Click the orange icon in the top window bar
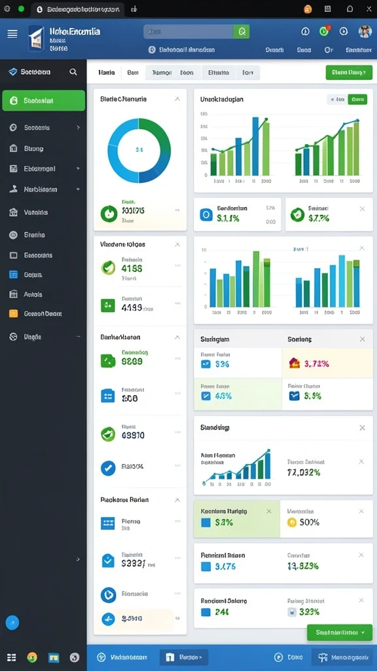This screenshot has width=377, height=671. tap(308, 9)
